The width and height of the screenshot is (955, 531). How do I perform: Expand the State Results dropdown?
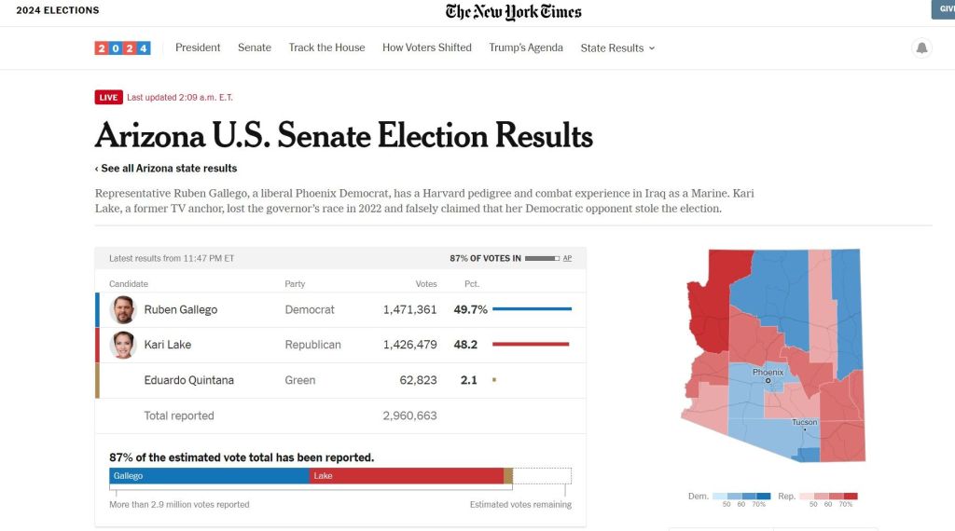(617, 48)
